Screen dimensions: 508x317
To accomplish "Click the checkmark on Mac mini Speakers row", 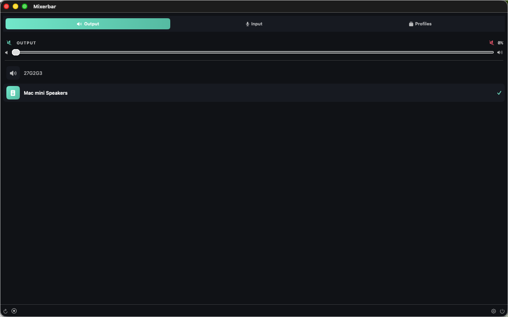I will coord(499,93).
